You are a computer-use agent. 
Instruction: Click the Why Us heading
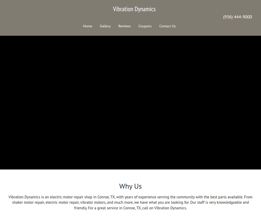[130, 186]
